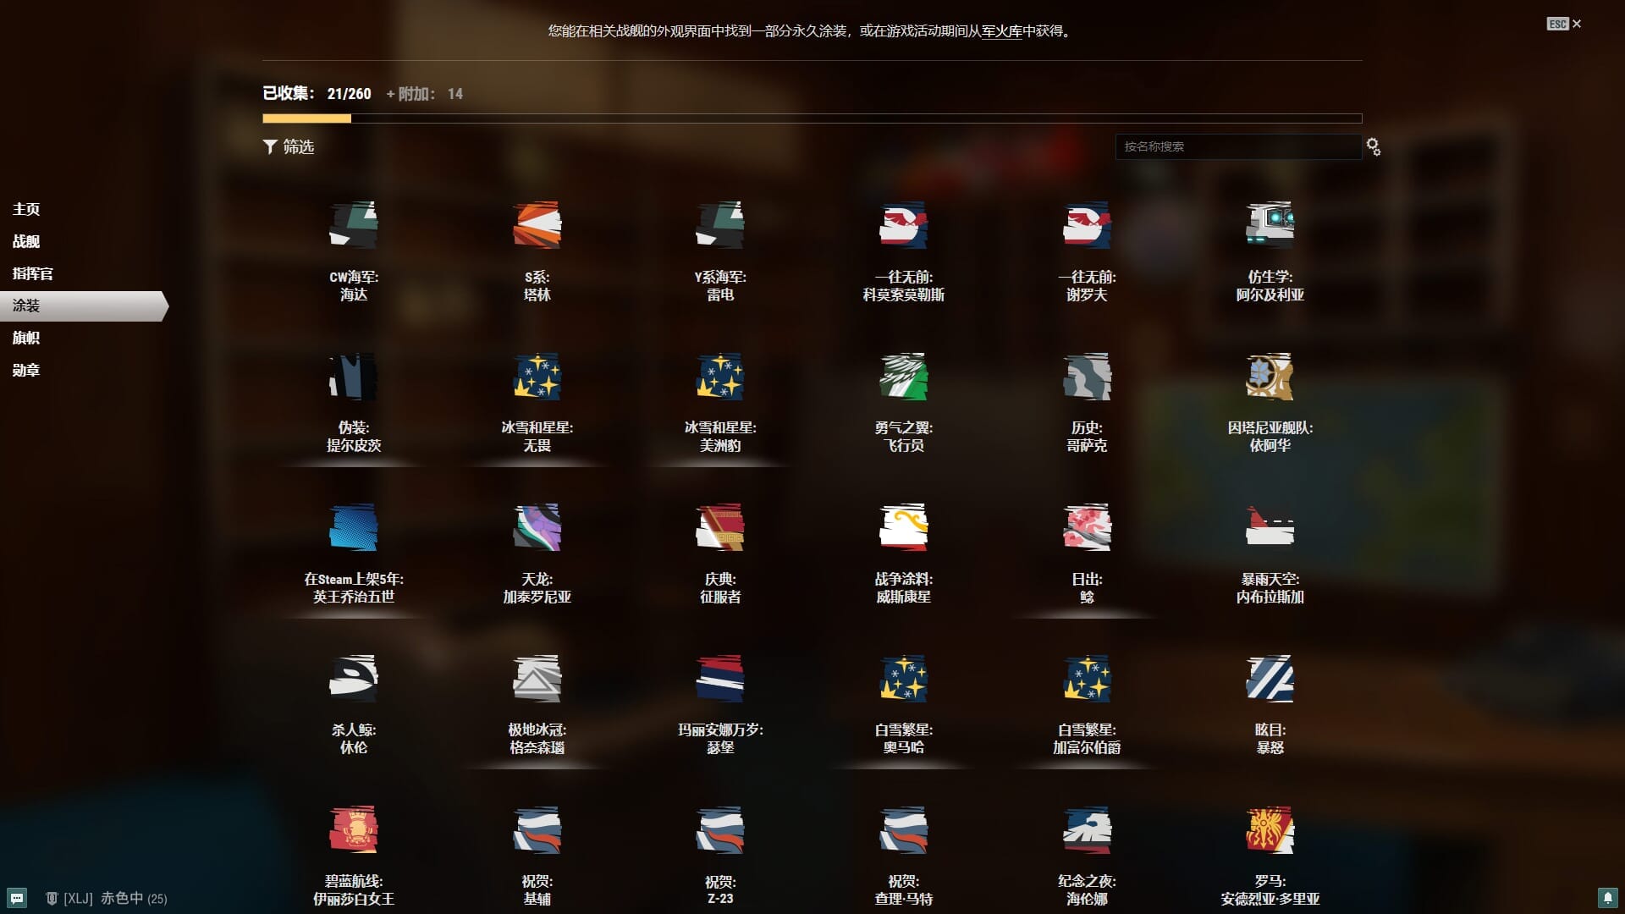Click the CW海军 海达 camouflage icon

click(353, 225)
